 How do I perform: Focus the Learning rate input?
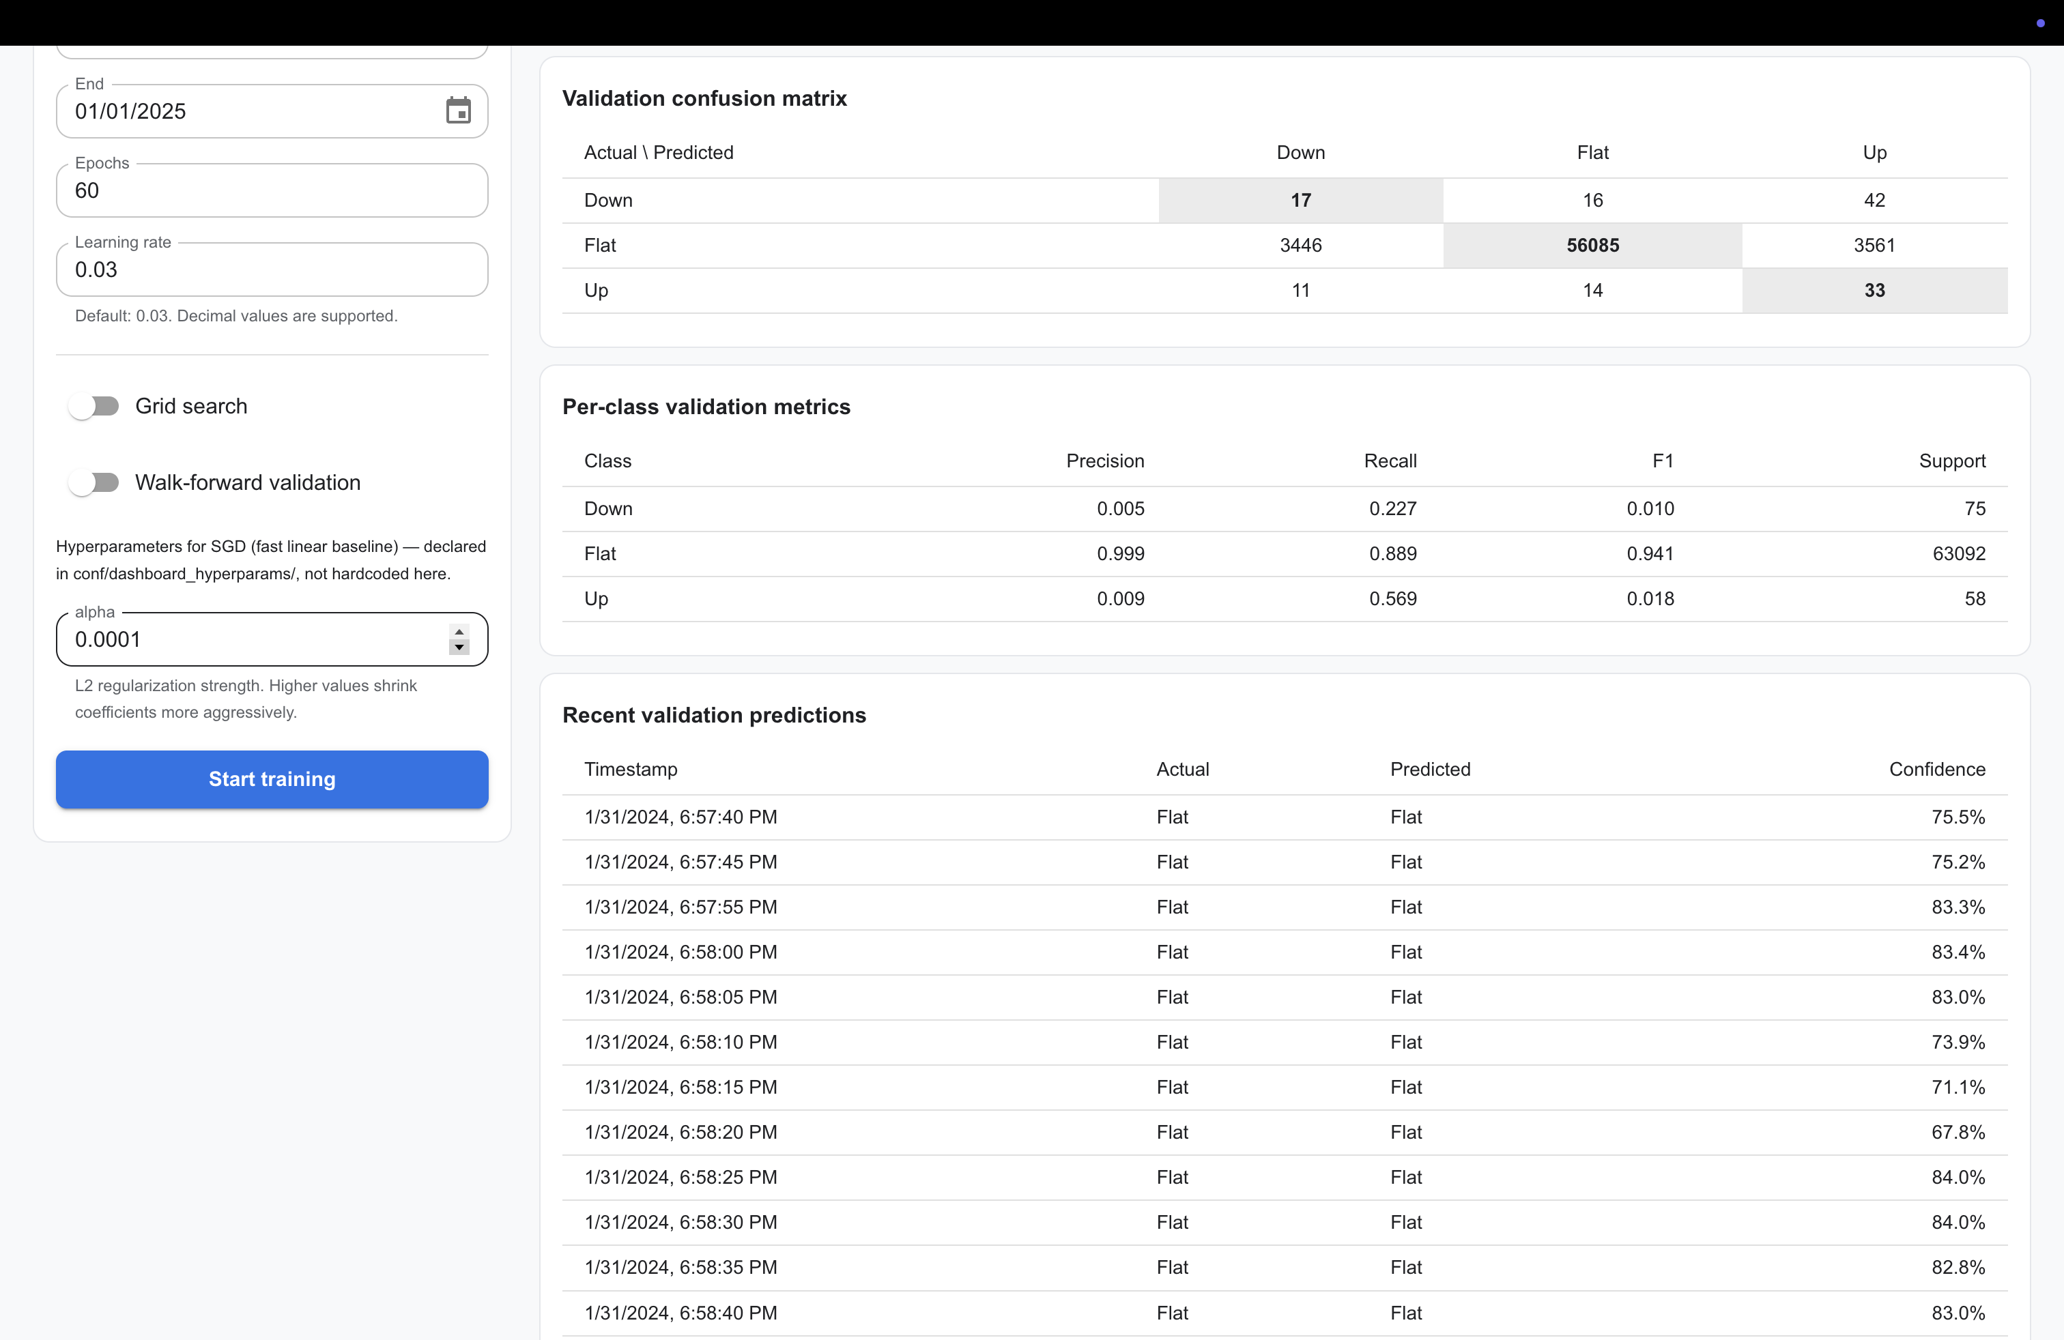coord(272,270)
